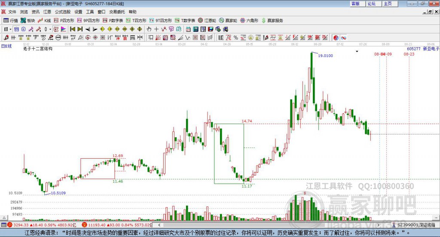
Task: Open the 9T四方形 tool
Action: pyautogui.click(x=160, y=21)
